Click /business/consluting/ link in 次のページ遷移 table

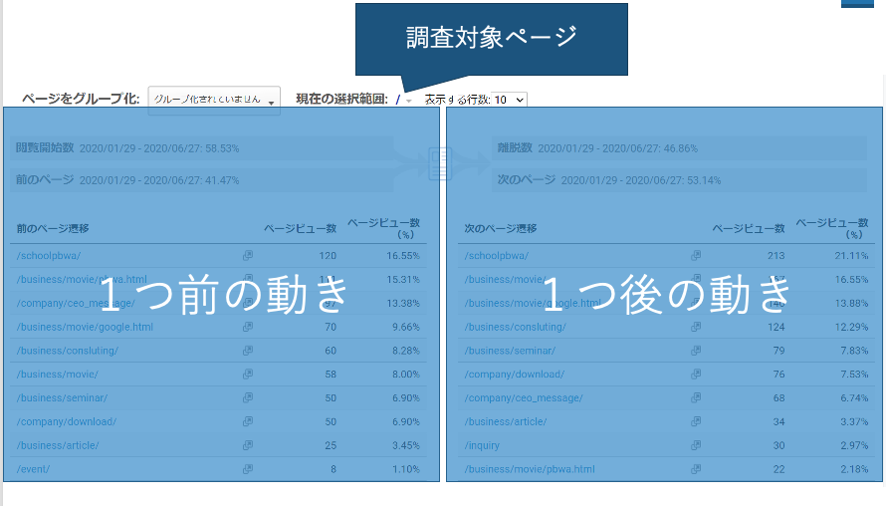pos(516,327)
